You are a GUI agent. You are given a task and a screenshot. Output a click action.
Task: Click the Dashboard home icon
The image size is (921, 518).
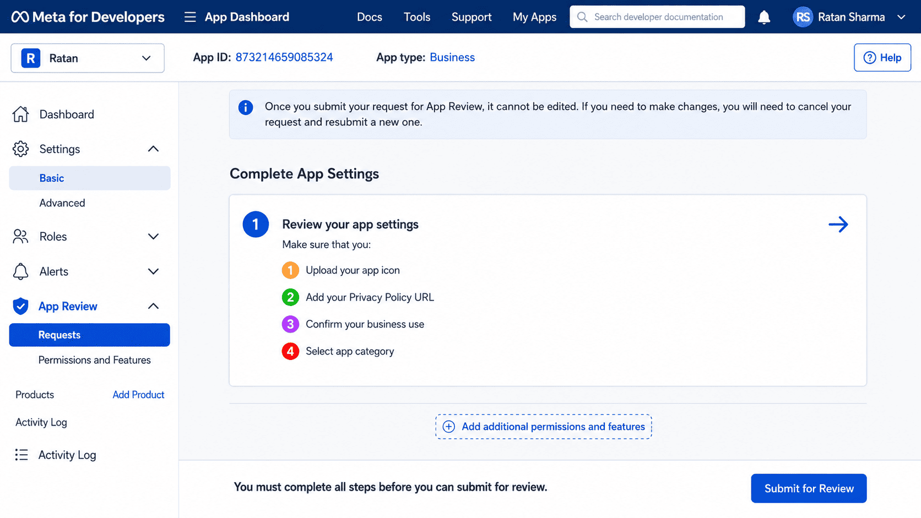[x=20, y=114]
